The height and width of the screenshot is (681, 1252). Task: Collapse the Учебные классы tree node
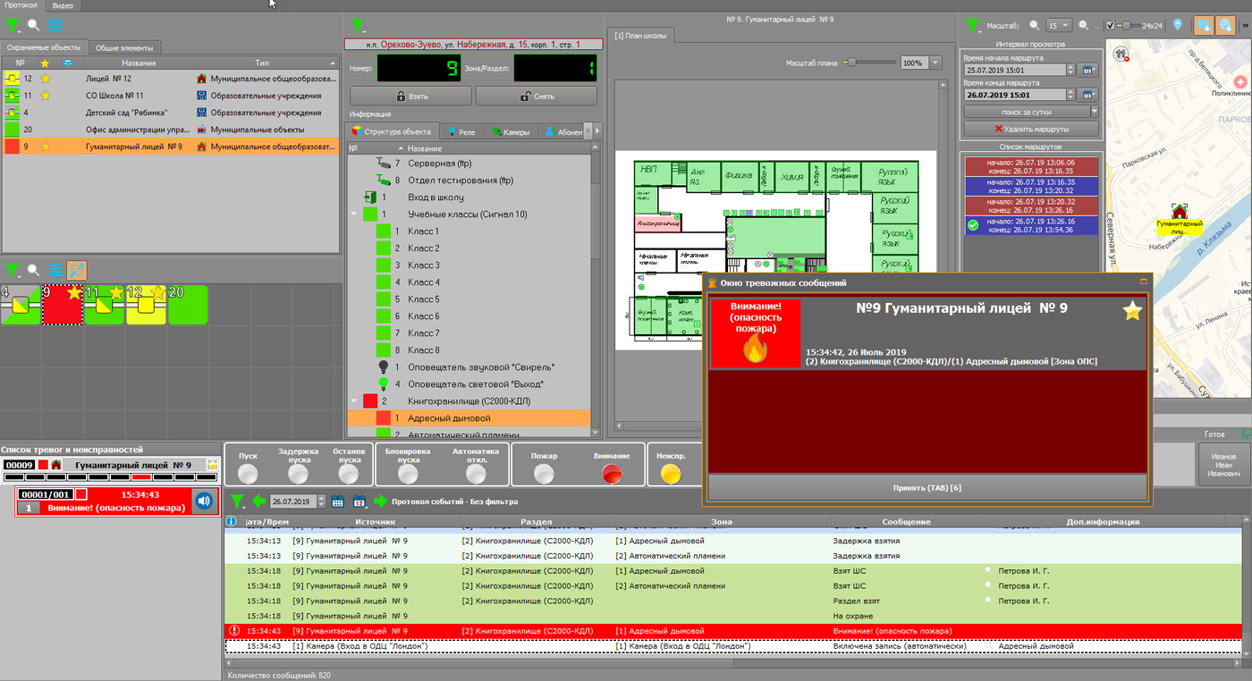pyautogui.click(x=355, y=214)
